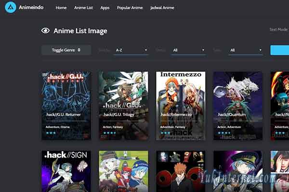Click the star rating on Intermezzo card
This screenshot has height=192, width=289.
tap(165, 133)
